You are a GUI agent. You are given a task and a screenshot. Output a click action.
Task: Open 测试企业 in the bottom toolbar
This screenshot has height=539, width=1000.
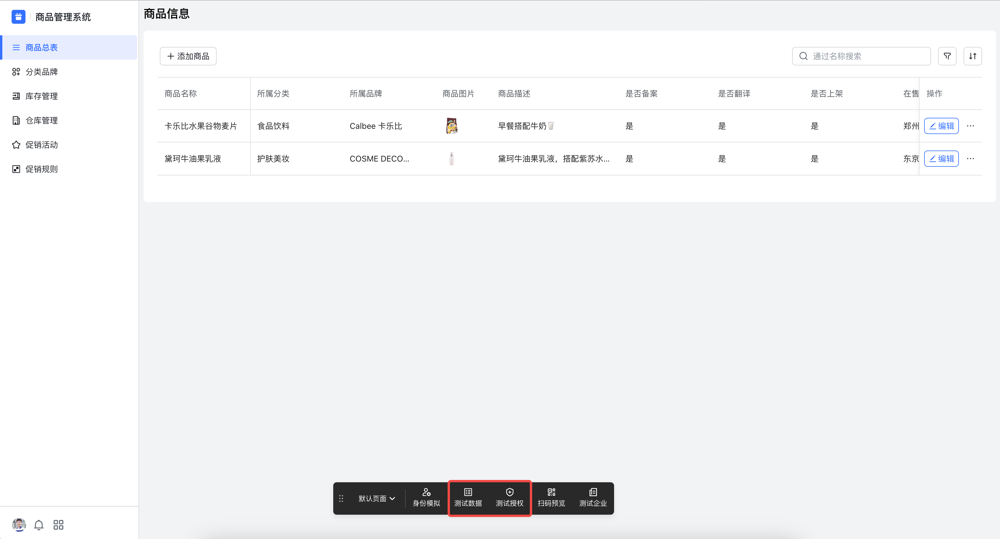(593, 498)
